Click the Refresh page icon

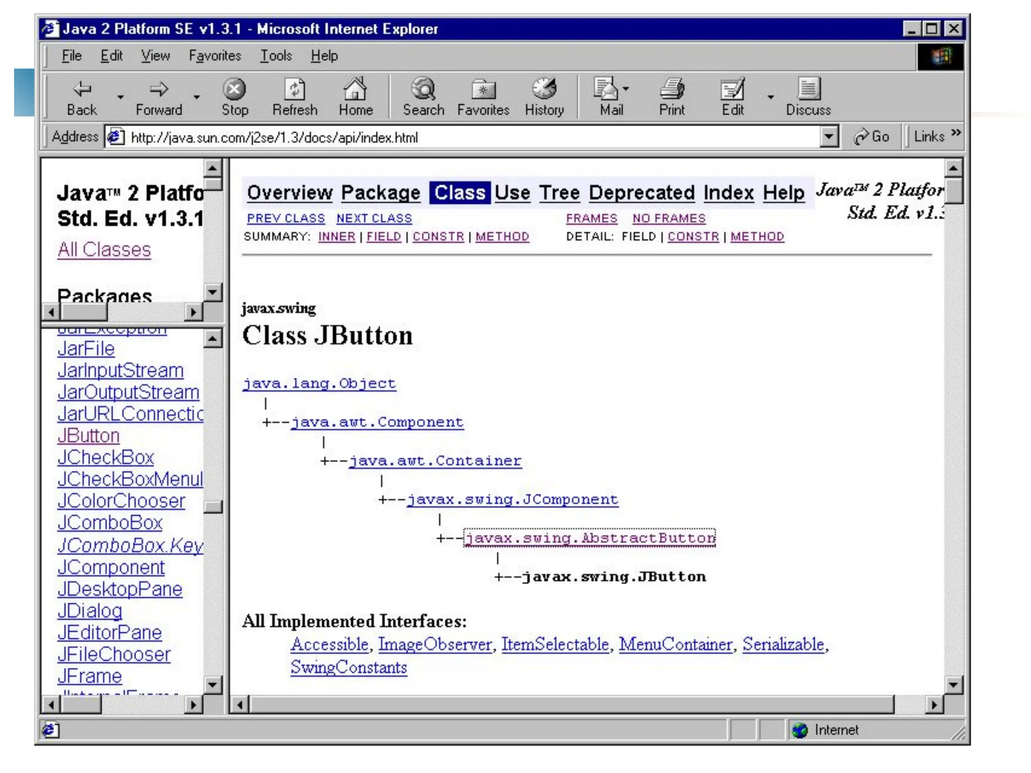coord(294,90)
